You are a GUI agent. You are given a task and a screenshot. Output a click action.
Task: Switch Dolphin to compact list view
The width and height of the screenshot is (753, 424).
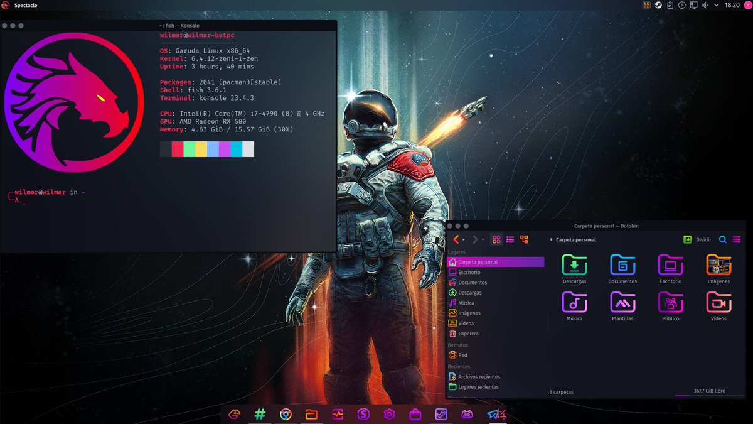pos(510,239)
